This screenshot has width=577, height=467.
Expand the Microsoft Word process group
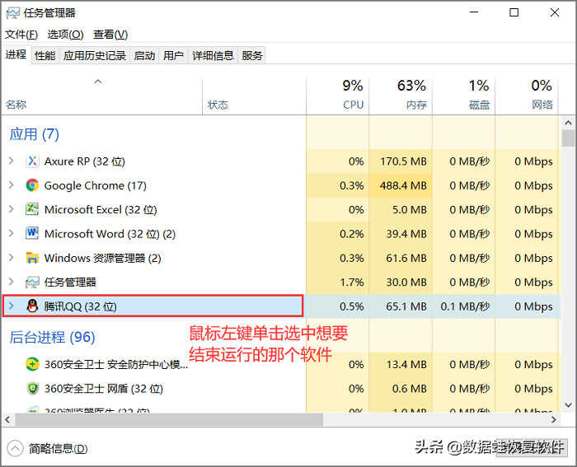(11, 234)
